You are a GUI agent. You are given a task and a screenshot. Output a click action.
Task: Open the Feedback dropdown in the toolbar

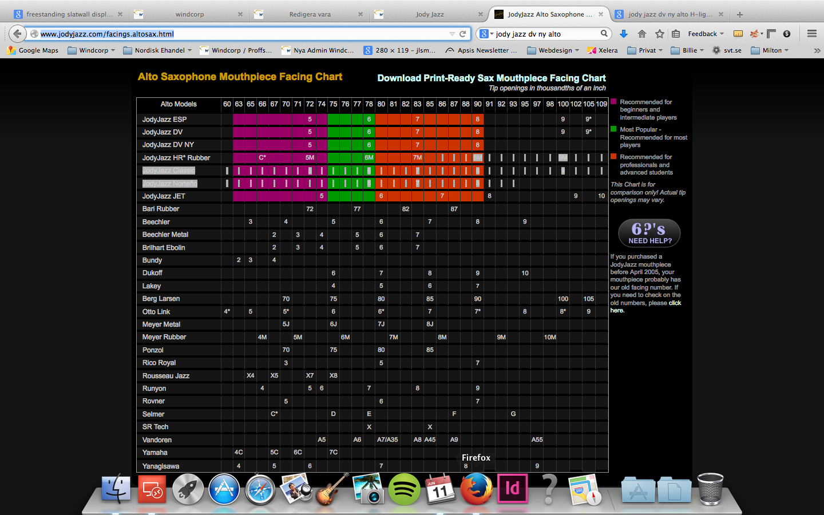[x=706, y=34]
